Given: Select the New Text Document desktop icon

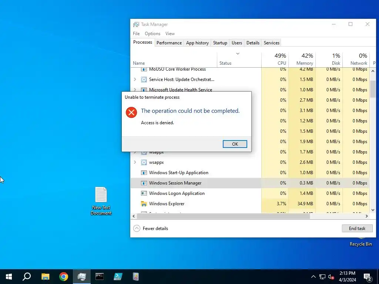Looking at the screenshot, I should 101,201.
